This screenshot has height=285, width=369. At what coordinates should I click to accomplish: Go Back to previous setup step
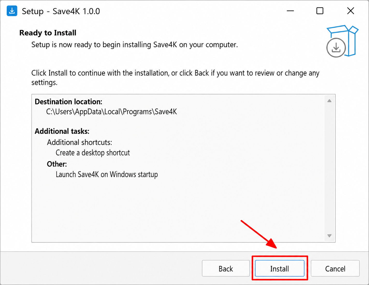(x=226, y=268)
